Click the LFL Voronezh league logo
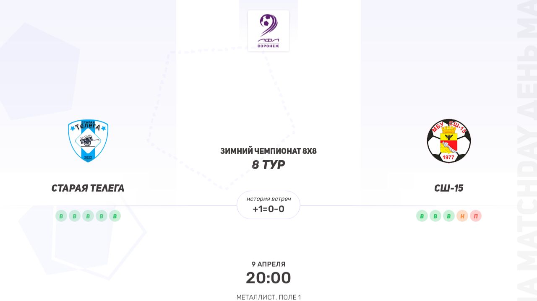Viewport: 537px width, 301px height. 268,31
